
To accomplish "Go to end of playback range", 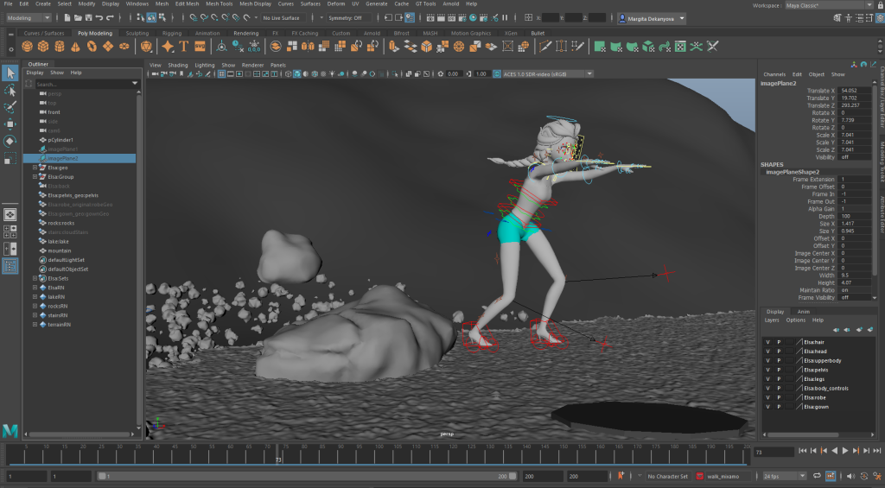I will click(x=876, y=451).
